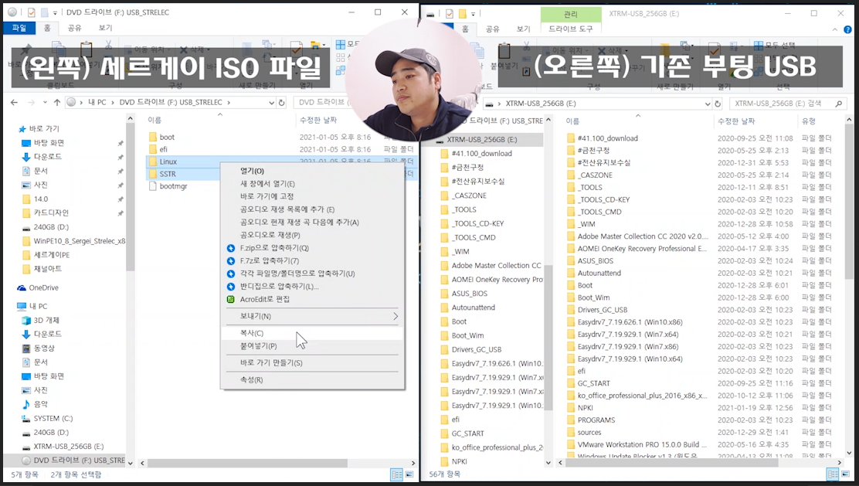Select the bootmgr file in left window
This screenshot has height=486, width=859.
coord(173,186)
